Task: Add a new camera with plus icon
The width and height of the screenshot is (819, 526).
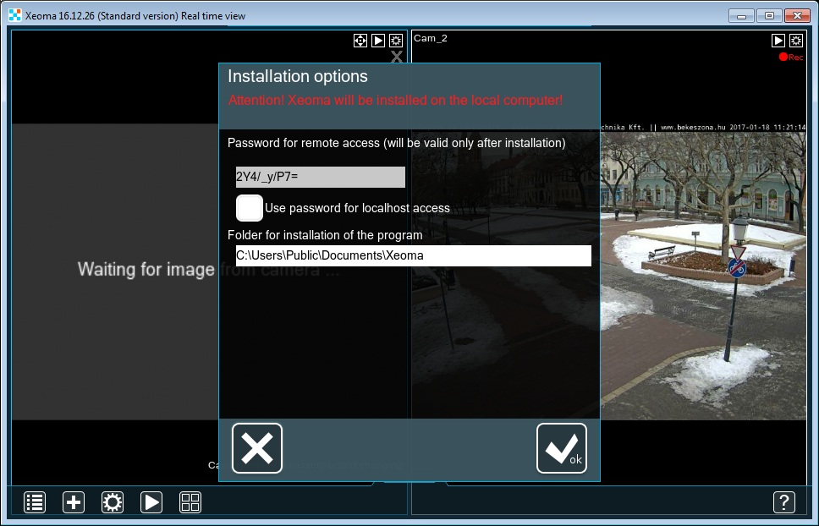Action: (x=74, y=502)
